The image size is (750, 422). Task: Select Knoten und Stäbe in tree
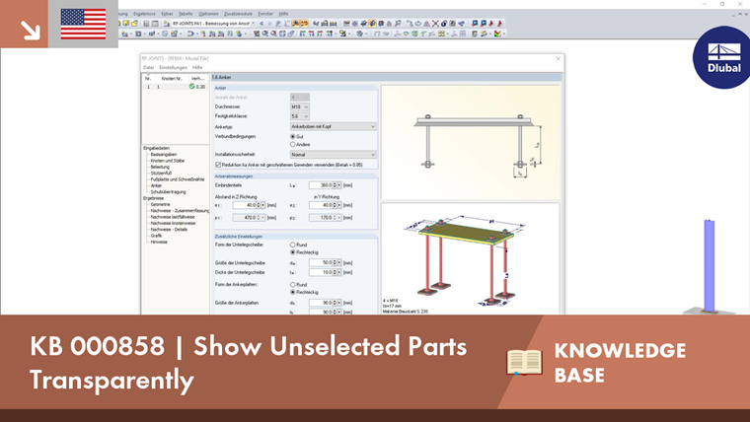(168, 161)
